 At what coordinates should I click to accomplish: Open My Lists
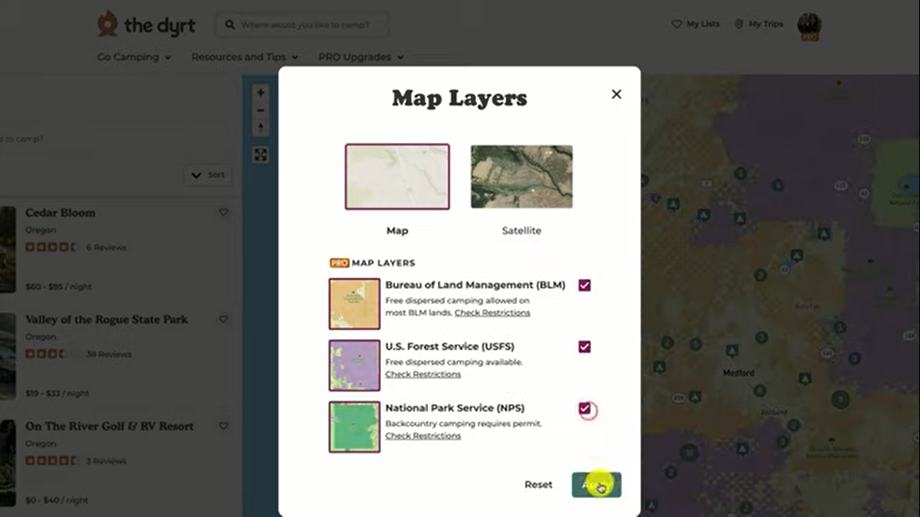tap(696, 24)
